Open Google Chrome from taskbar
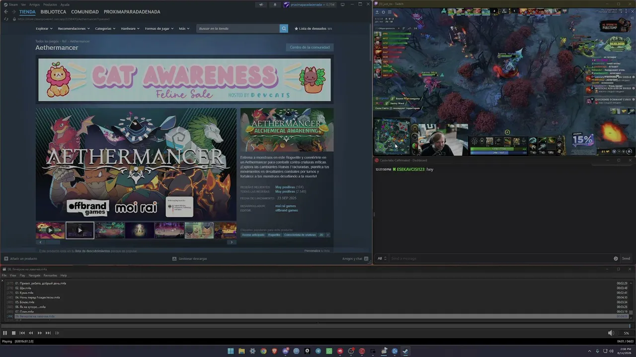Screen dimensions: 636x357 263,351
